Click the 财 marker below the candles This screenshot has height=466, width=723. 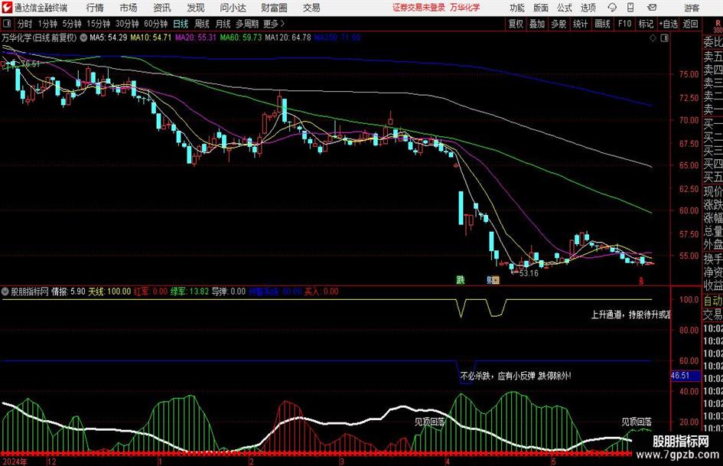[489, 279]
